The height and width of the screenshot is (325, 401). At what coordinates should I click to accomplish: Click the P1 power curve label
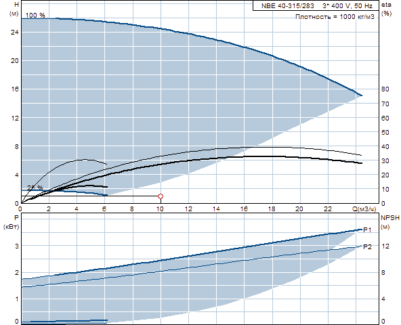click(367, 230)
